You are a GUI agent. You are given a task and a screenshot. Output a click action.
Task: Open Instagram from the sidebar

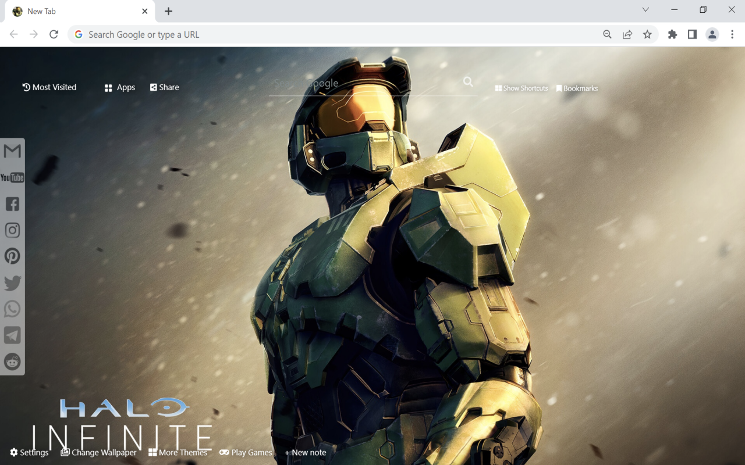[12, 230]
